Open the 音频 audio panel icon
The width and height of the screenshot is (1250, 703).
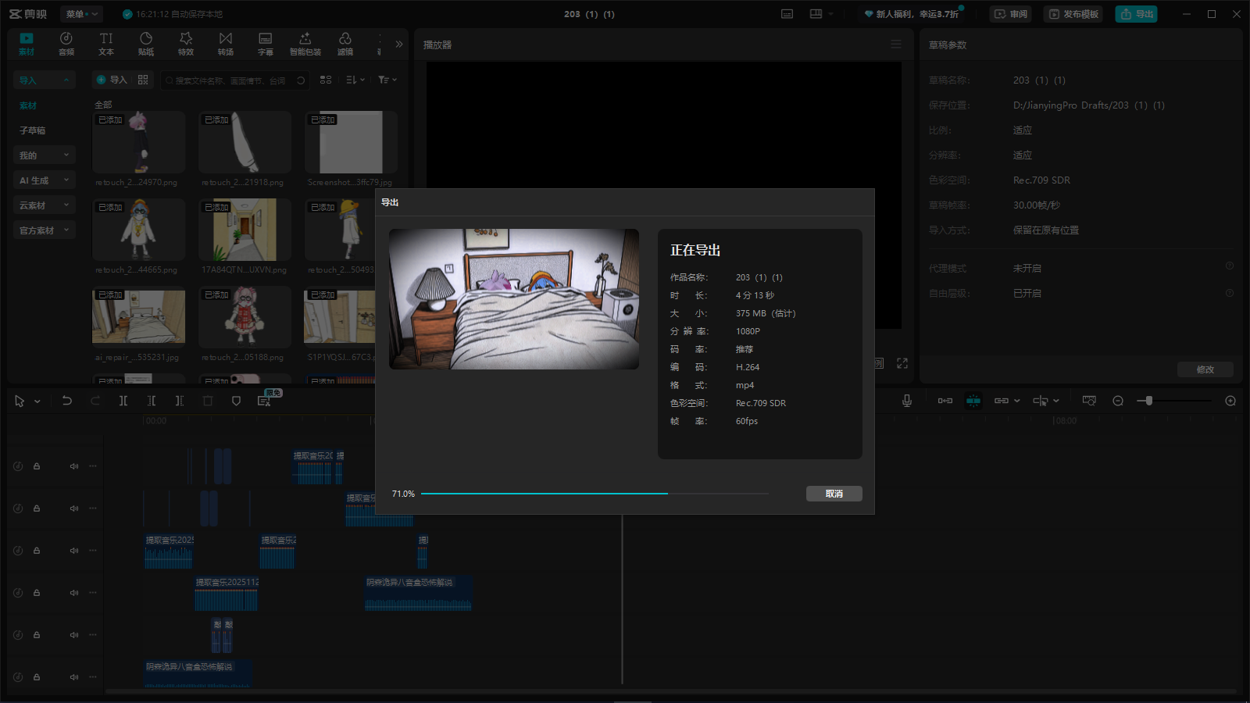66,44
